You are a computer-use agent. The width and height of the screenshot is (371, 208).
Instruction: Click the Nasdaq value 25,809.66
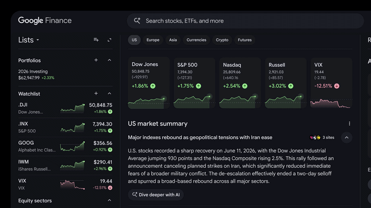coord(231,72)
